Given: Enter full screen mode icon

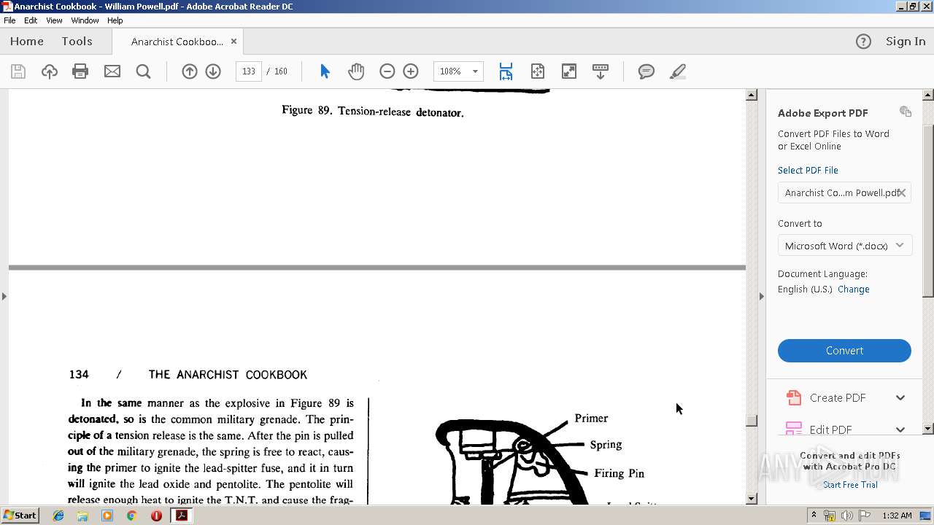Looking at the screenshot, I should (569, 71).
